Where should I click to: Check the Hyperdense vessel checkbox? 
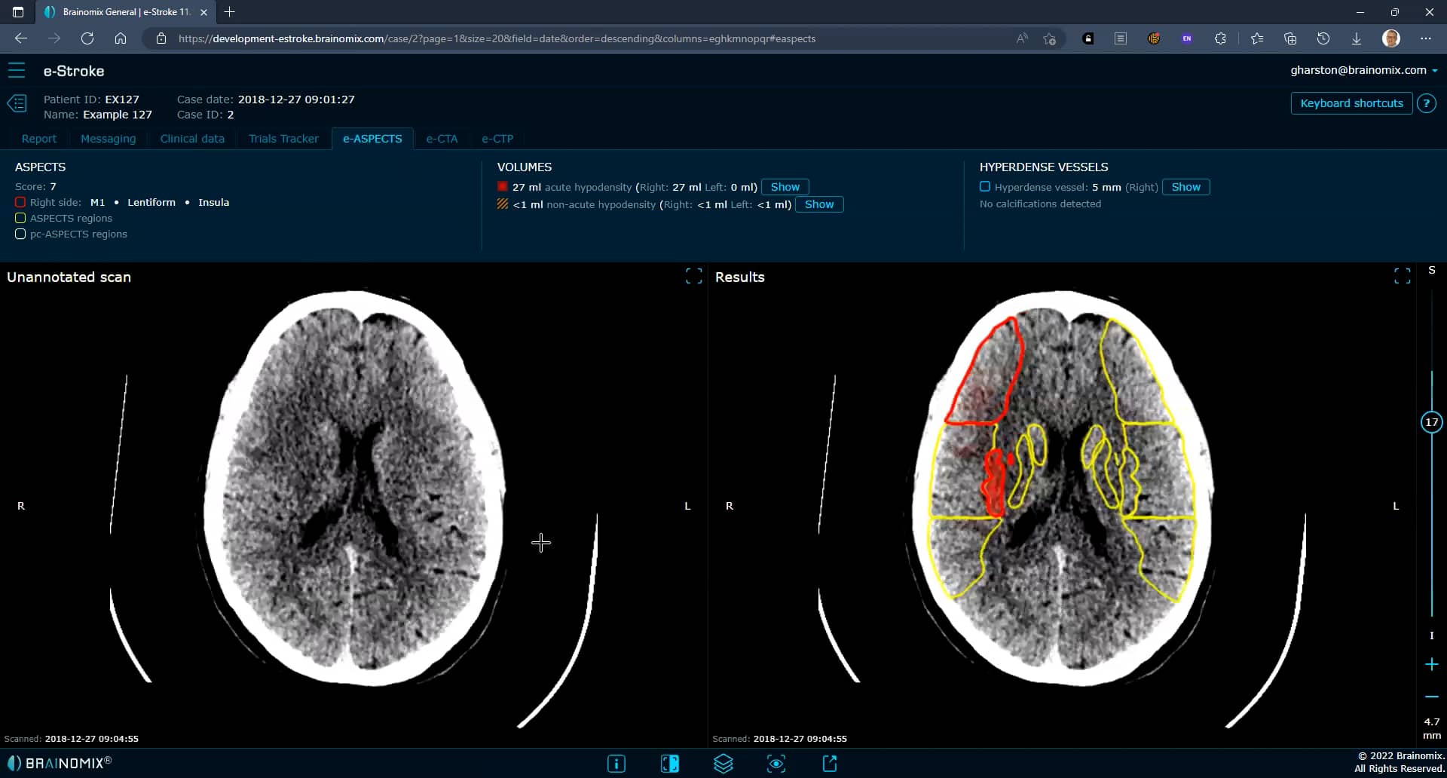click(x=985, y=186)
